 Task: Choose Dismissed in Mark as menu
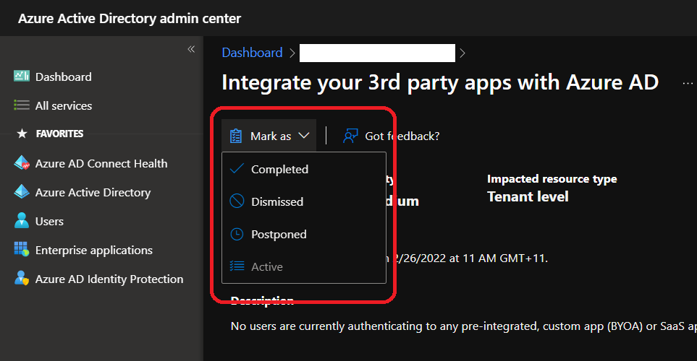click(276, 201)
